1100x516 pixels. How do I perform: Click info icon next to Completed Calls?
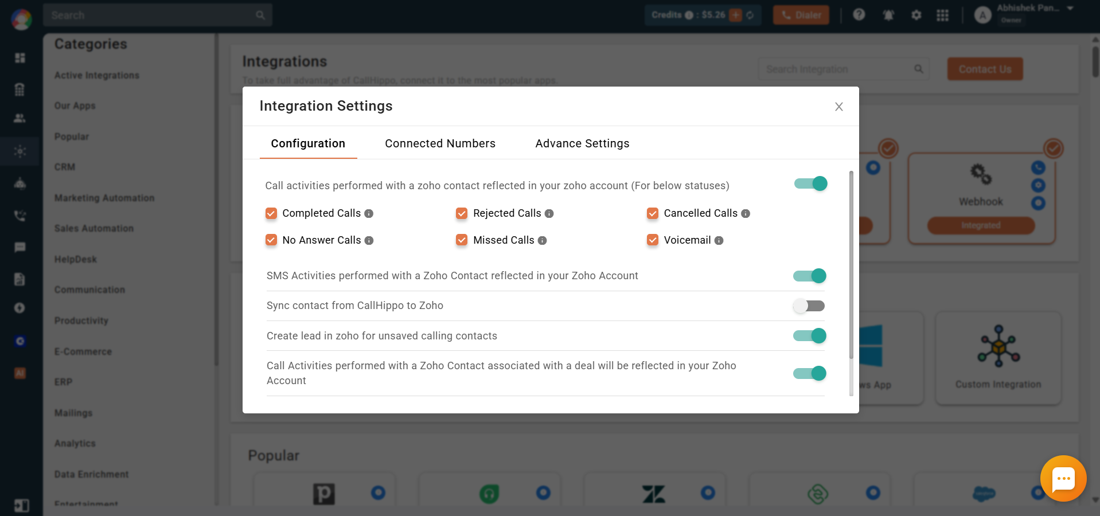[369, 214]
